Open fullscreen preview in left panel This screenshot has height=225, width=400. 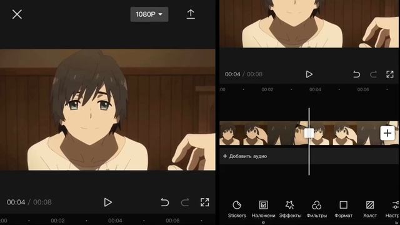[204, 202]
